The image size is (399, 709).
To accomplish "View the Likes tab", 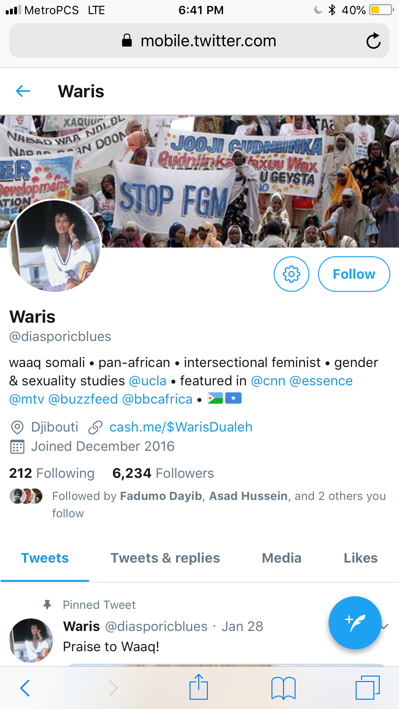I will (360, 558).
